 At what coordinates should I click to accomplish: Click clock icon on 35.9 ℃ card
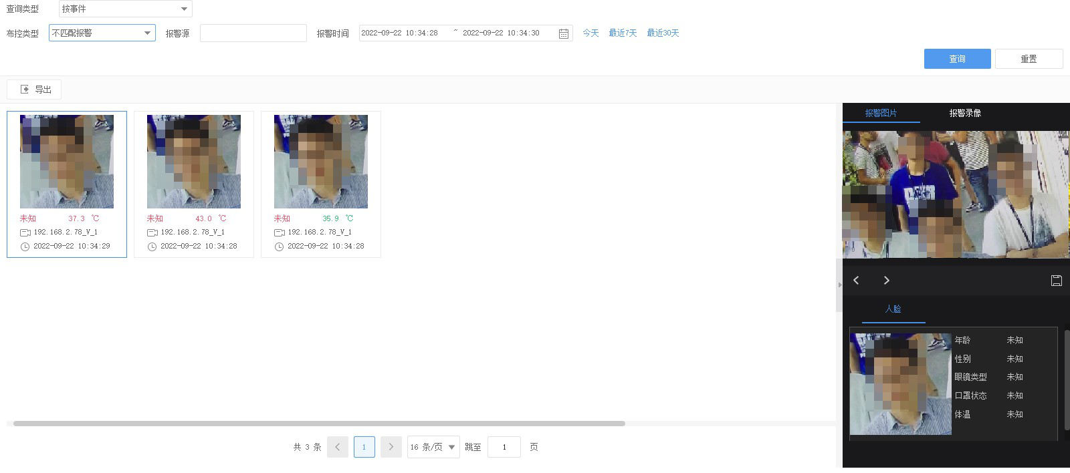(x=279, y=247)
